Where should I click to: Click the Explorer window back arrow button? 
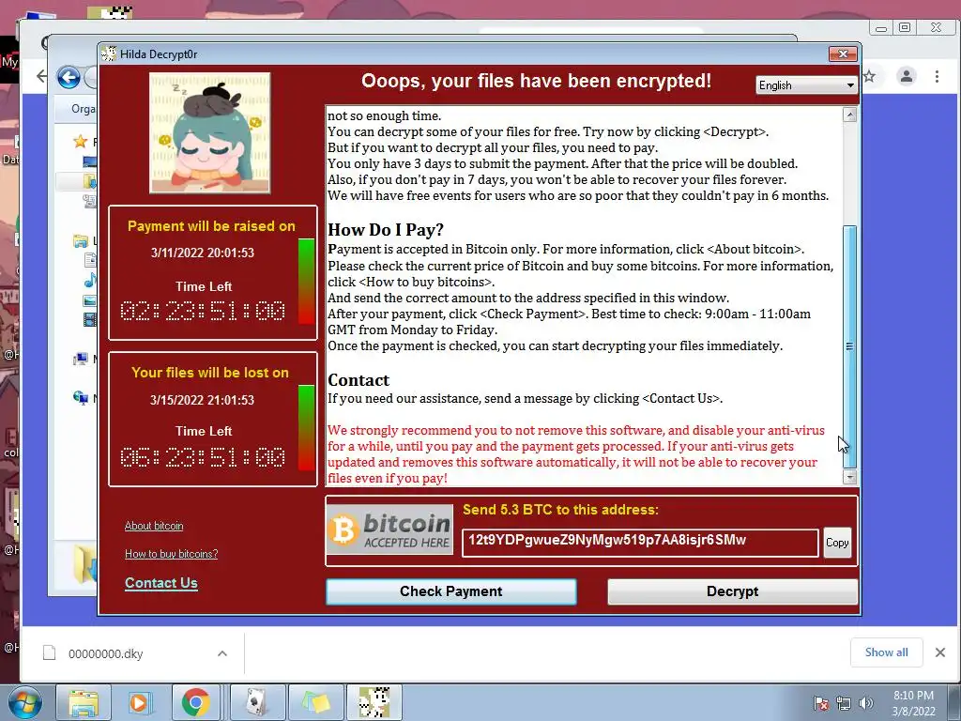[x=69, y=78]
